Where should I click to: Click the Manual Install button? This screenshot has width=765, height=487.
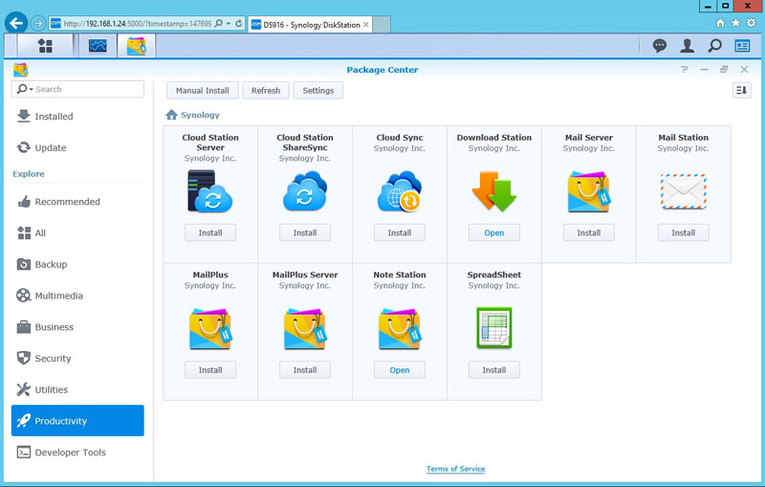tap(203, 90)
